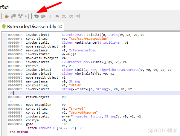Click the green bug debugger start icon
Viewport: 180px width, 136px height.
tap(36, 16)
